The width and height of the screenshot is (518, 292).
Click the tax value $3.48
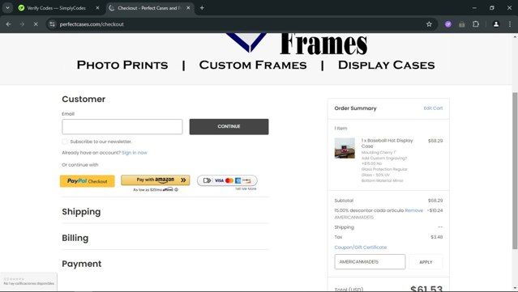(437, 237)
